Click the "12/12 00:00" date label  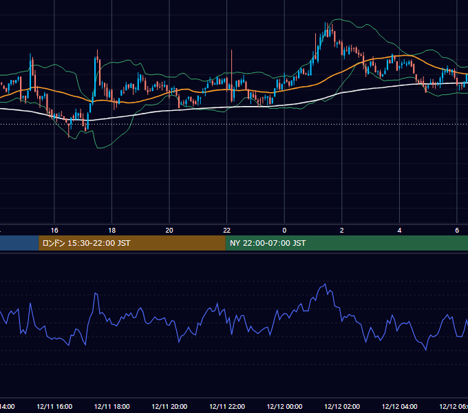point(284,406)
